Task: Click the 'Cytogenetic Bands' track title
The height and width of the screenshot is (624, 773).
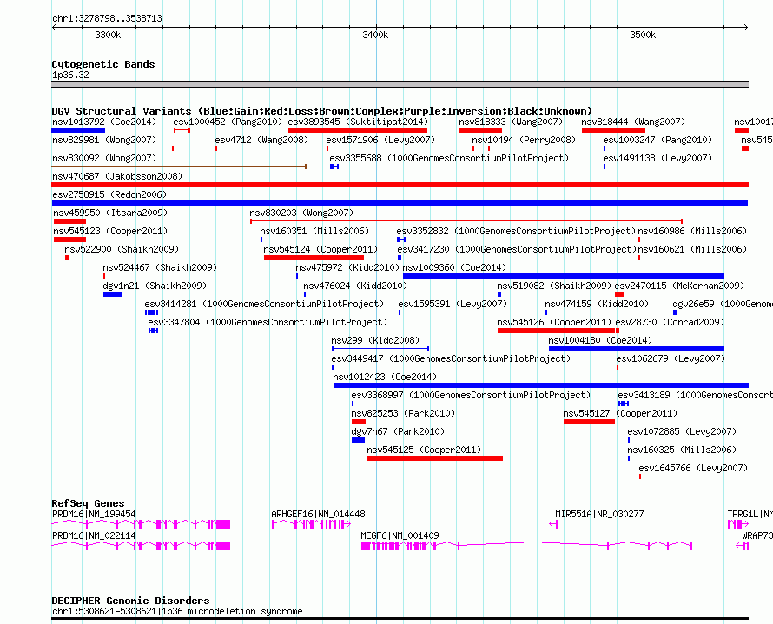Action: click(x=103, y=64)
